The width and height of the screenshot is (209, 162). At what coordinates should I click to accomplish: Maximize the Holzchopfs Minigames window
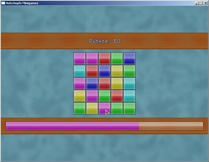pyautogui.click(x=201, y=3)
